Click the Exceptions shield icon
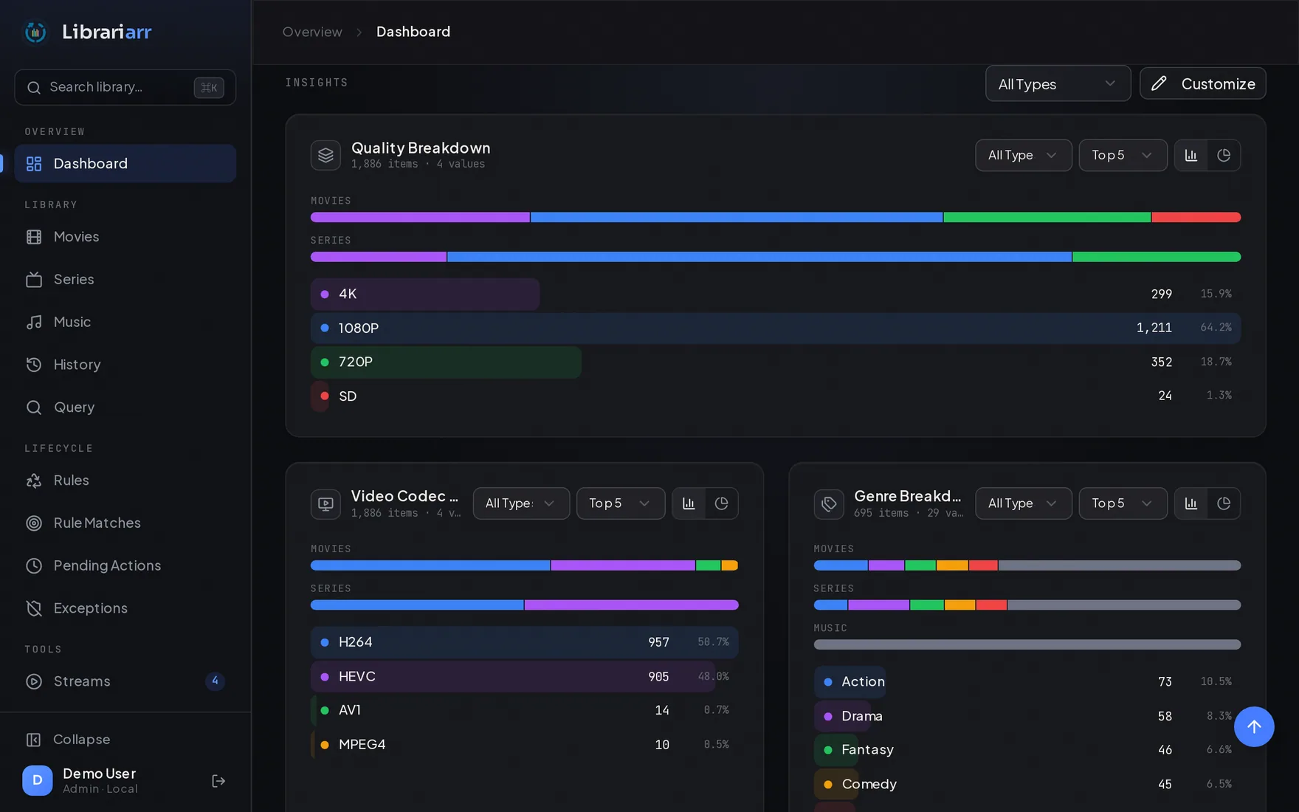1299x812 pixels. coord(34,608)
